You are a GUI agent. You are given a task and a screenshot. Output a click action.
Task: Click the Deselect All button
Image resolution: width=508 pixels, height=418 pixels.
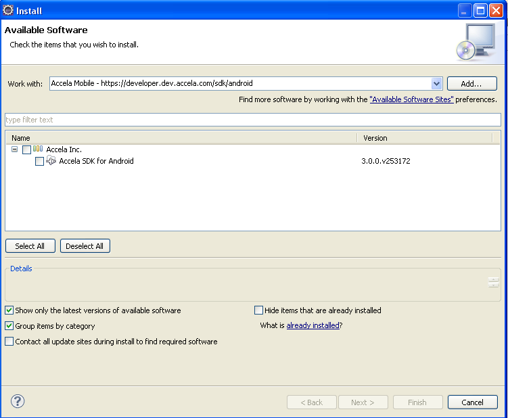85,246
